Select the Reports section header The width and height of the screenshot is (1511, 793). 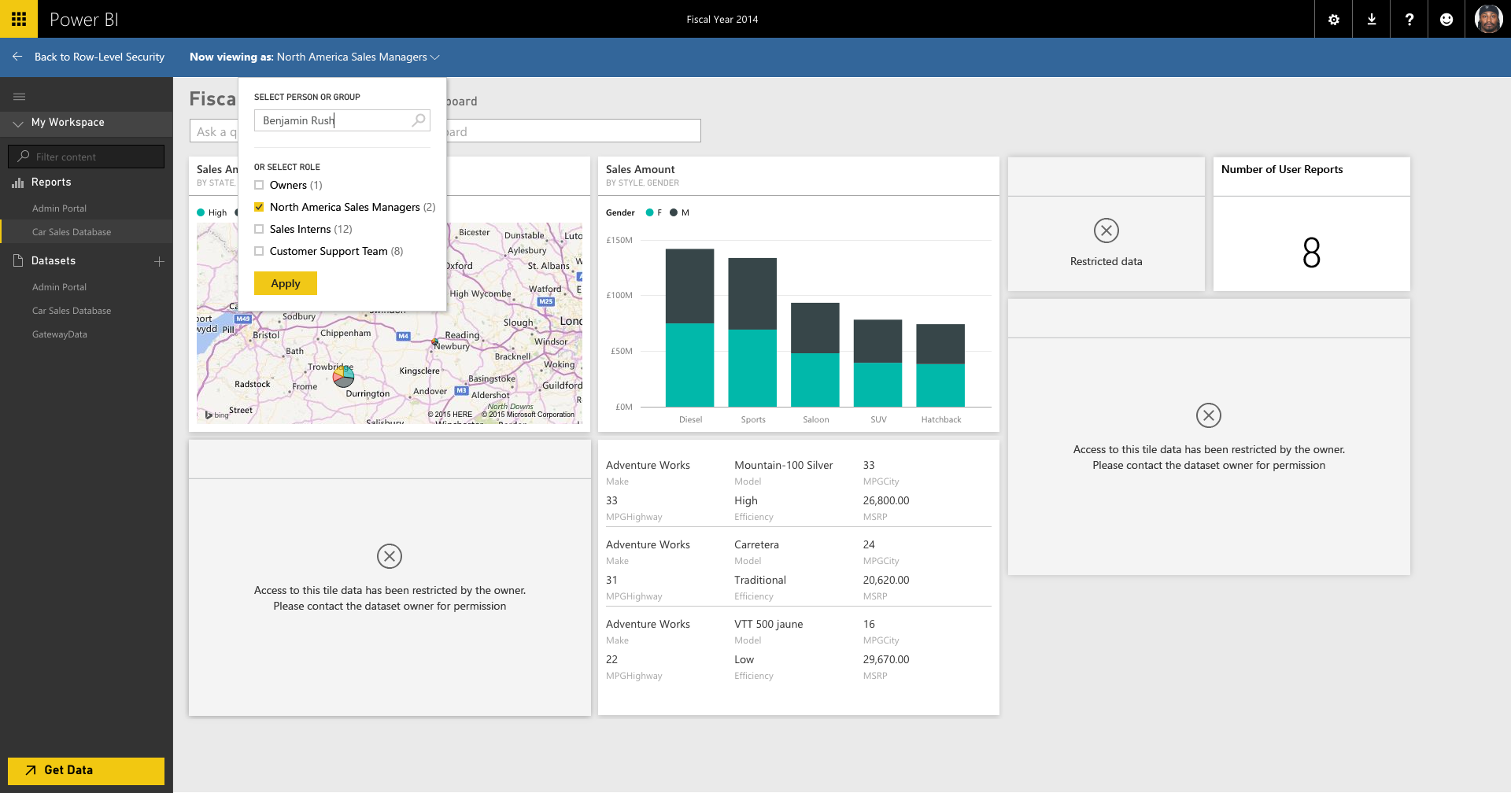[x=51, y=183]
